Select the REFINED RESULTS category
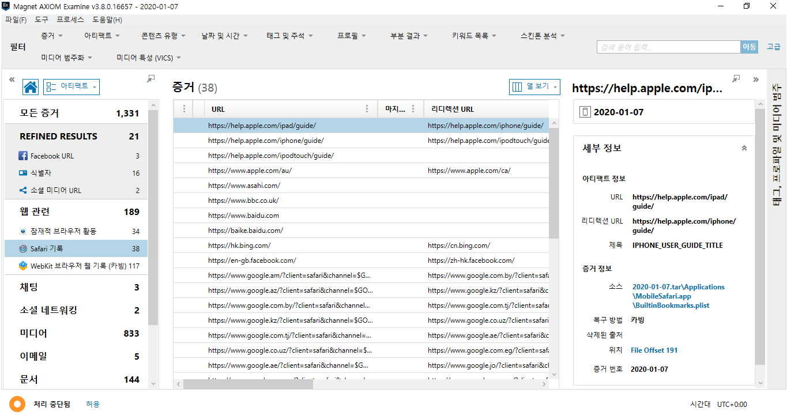787x419 pixels. 76,136
